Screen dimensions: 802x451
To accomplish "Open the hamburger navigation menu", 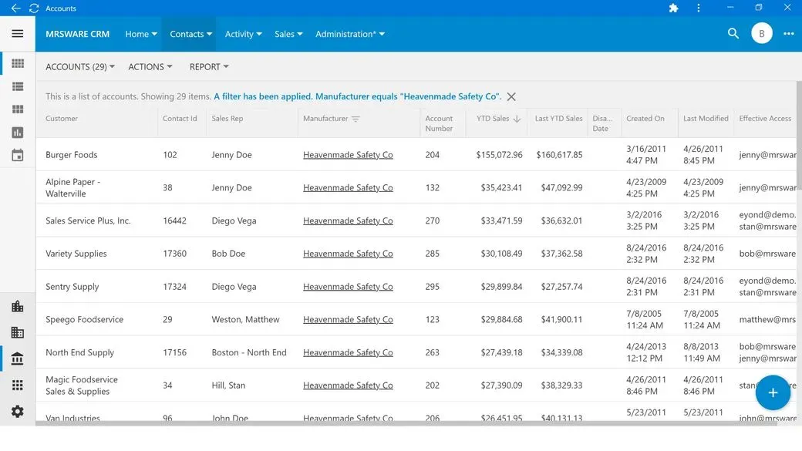I will [x=18, y=34].
